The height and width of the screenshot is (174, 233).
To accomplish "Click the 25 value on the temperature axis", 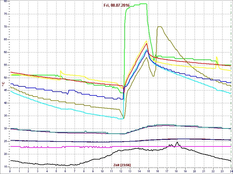I will click(x=5, y=141).
